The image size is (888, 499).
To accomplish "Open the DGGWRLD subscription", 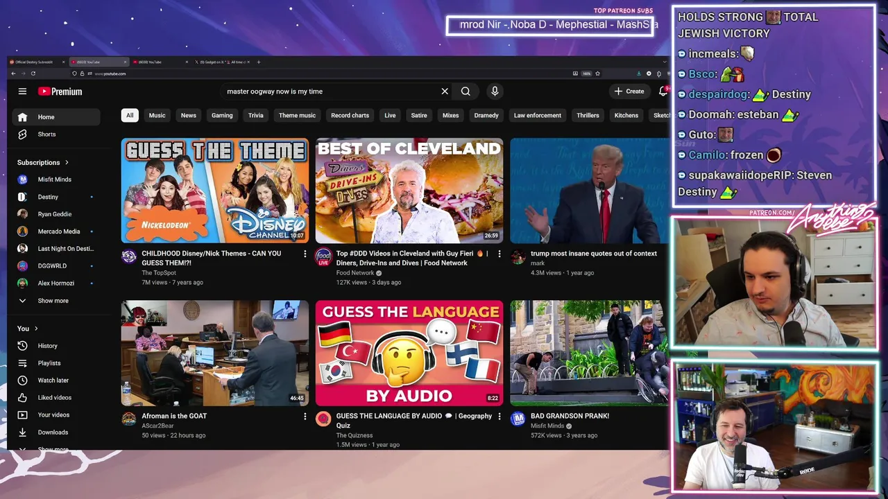I will 55,266.
